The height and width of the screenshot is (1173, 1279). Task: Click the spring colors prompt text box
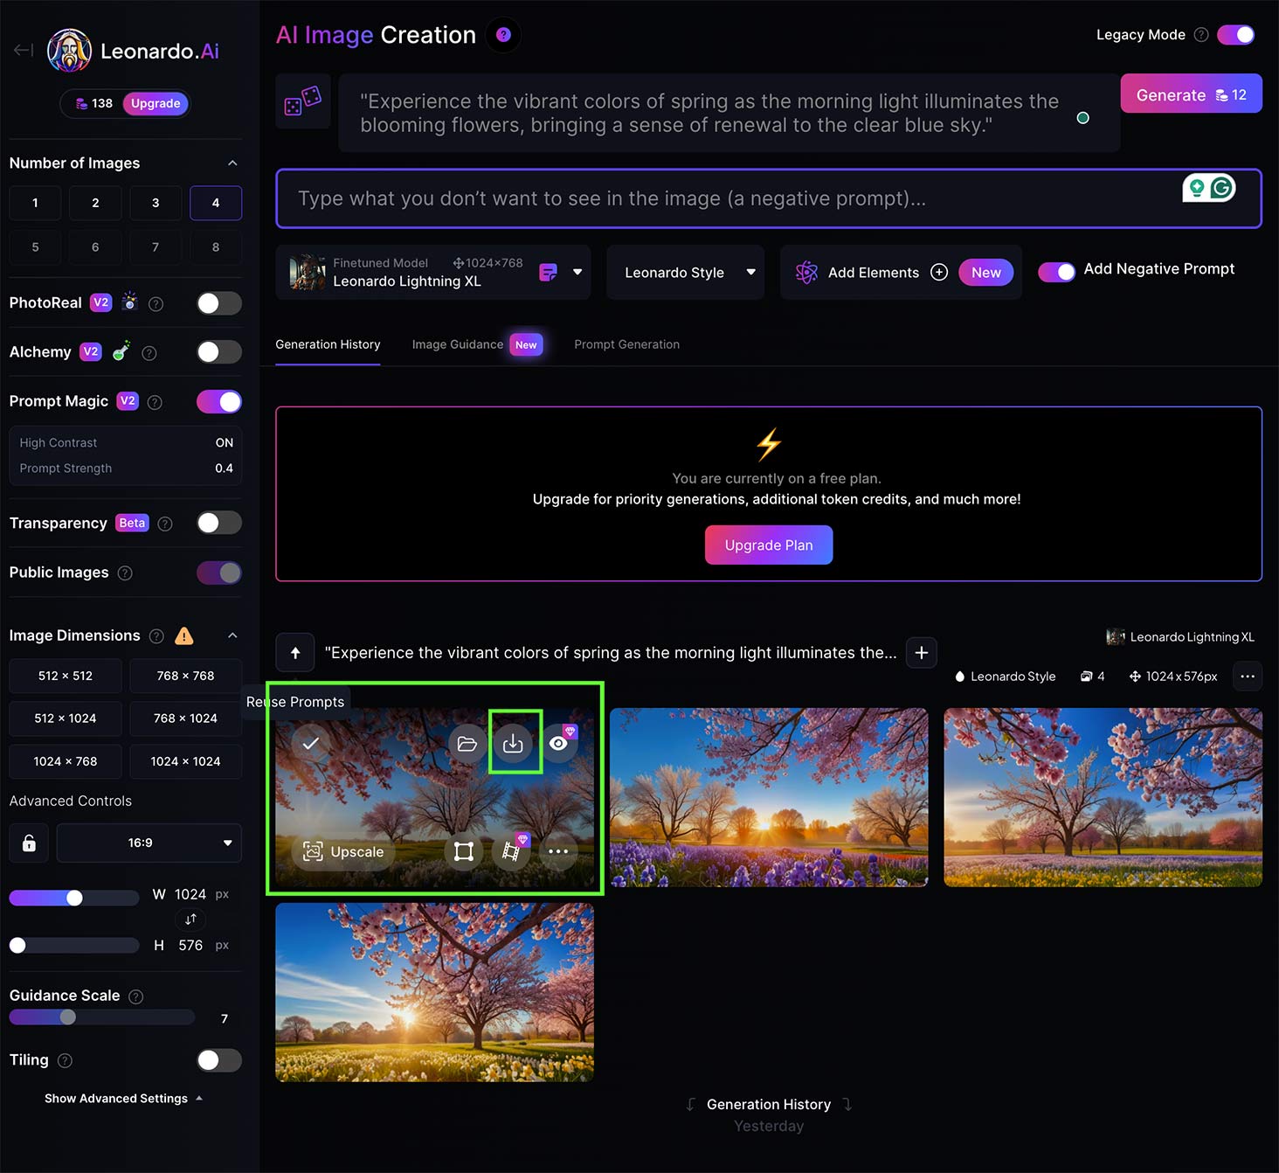[729, 113]
